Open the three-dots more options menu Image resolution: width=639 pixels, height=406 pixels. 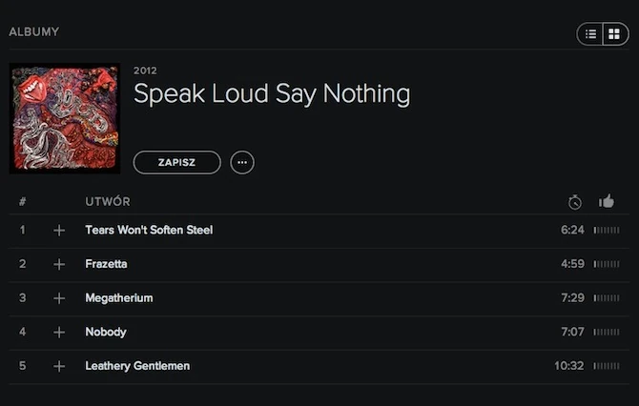click(x=242, y=162)
